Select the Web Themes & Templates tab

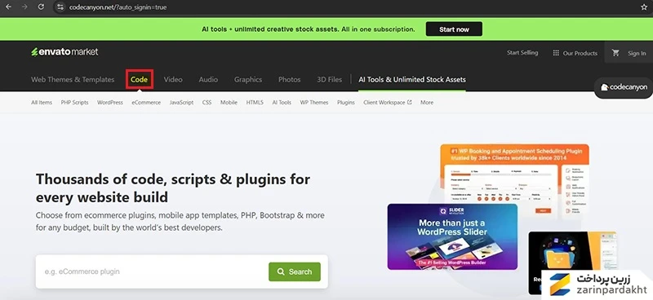[x=73, y=79]
